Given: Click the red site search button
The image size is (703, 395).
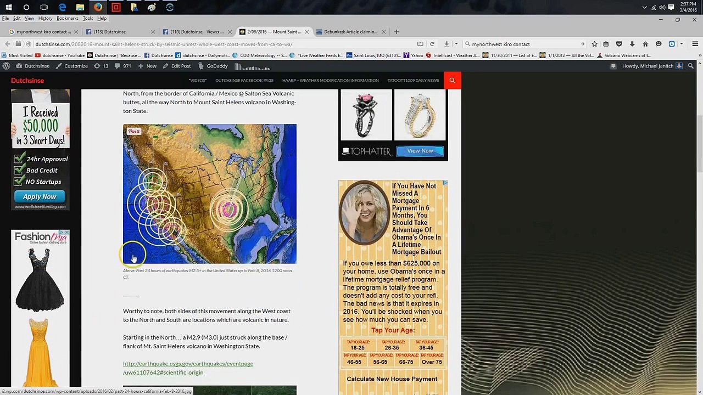Looking at the screenshot, I should [452, 81].
